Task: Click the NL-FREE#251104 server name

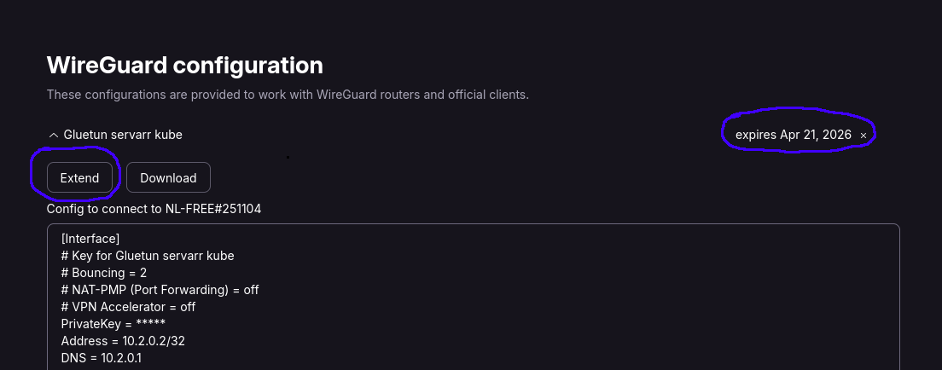Action: coord(213,209)
